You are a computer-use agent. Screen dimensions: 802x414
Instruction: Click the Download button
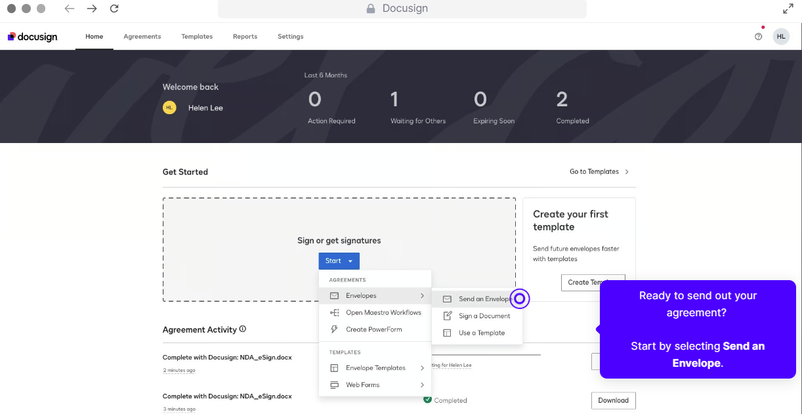click(x=614, y=400)
